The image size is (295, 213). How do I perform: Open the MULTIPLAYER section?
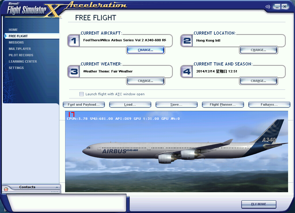(20, 49)
